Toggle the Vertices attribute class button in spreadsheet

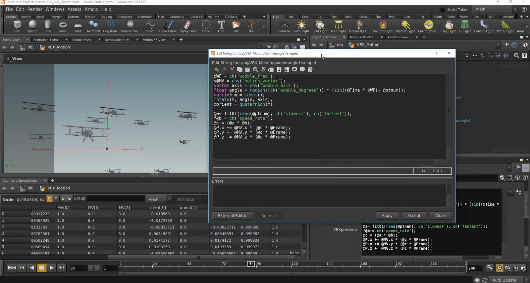coord(56,198)
